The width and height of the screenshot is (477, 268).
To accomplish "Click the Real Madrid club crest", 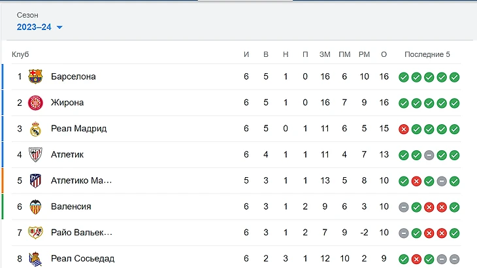I will tap(35, 129).
